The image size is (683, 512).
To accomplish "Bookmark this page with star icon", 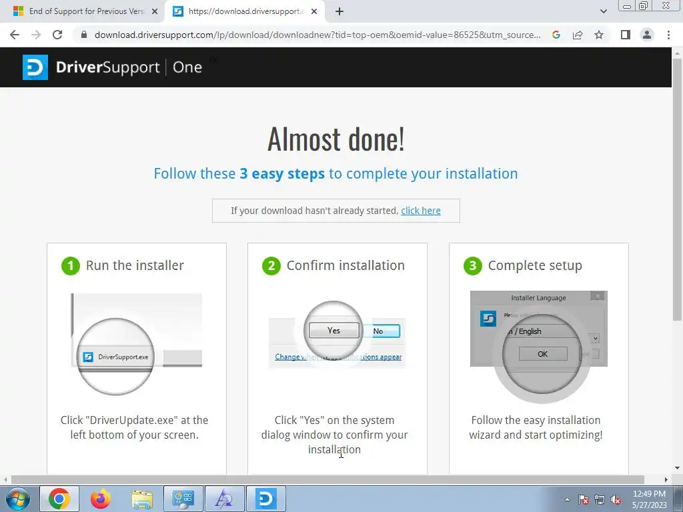I will (599, 35).
